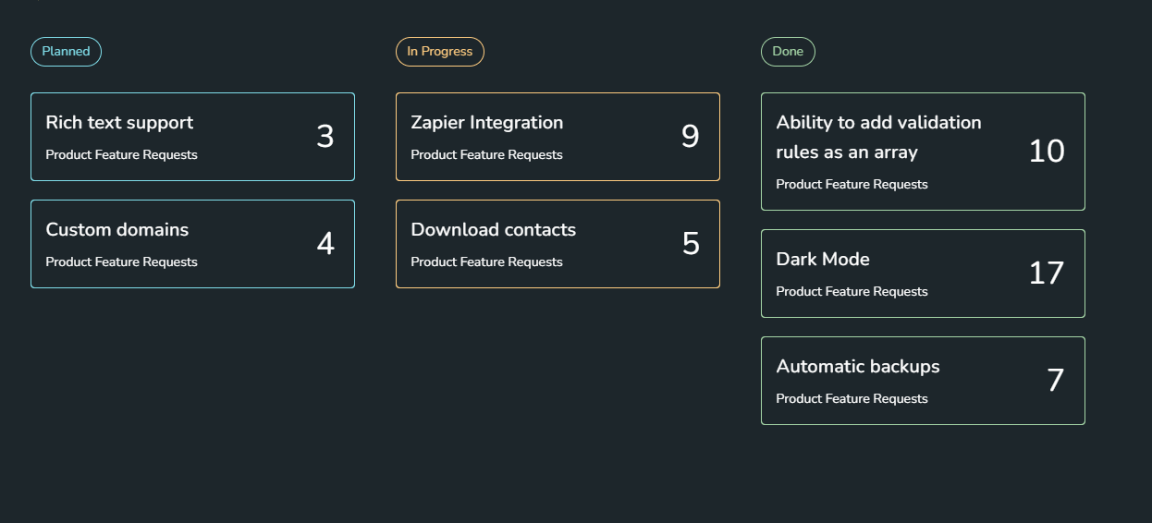The height and width of the screenshot is (523, 1152).
Task: Click the vote count 7 on Automatic backups
Action: (1055, 381)
